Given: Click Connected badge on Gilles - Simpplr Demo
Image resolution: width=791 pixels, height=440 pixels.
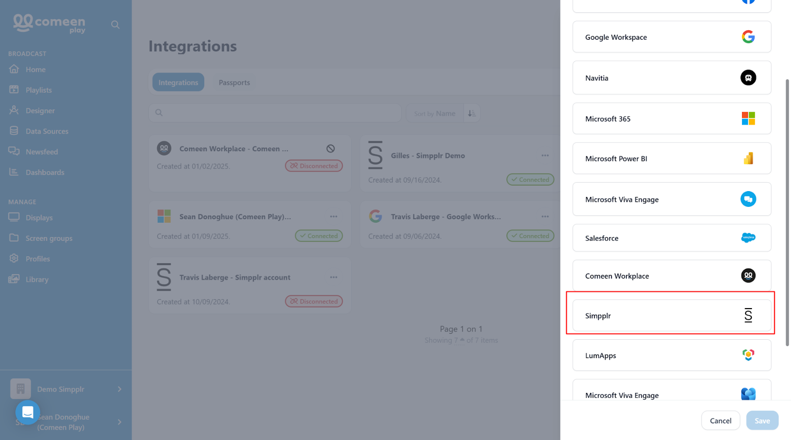Looking at the screenshot, I should [x=530, y=180].
